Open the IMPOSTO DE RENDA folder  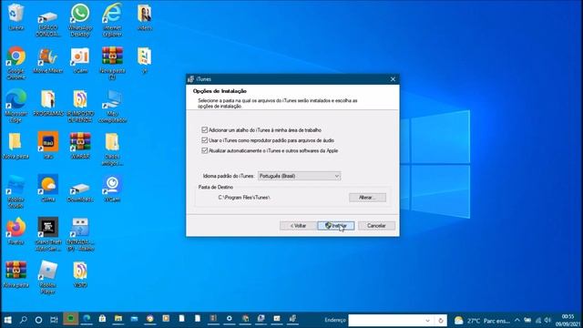[80, 106]
